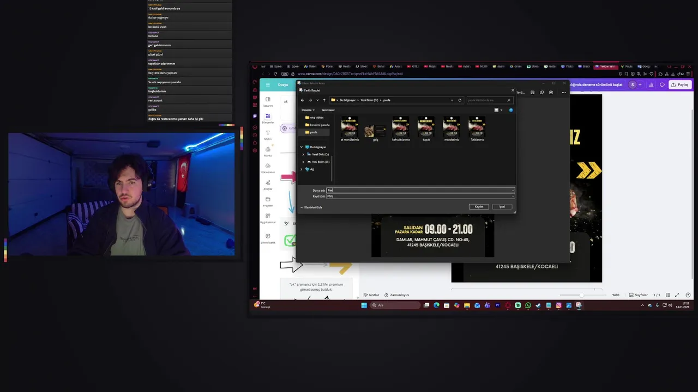This screenshot has height=392, width=698.
Task: Open recent locations chevron in save dialog
Action: pyautogui.click(x=317, y=100)
